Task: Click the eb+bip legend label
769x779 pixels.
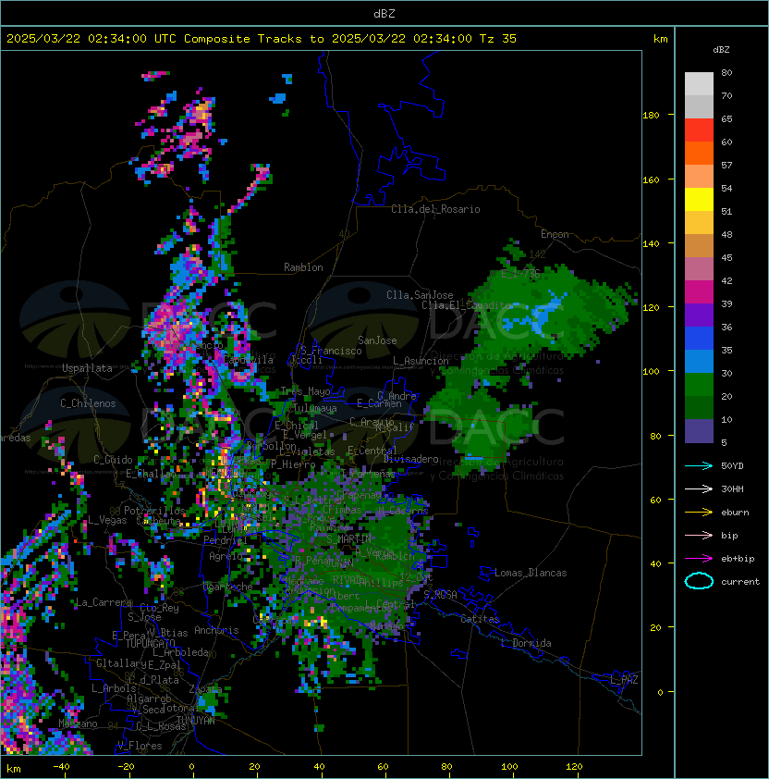Action: (738, 559)
